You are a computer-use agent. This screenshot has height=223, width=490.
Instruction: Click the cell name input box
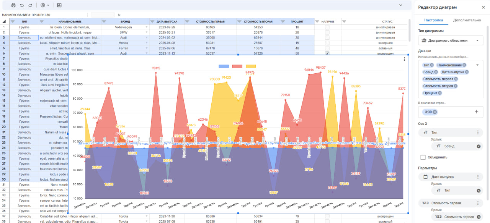pos(103,15)
